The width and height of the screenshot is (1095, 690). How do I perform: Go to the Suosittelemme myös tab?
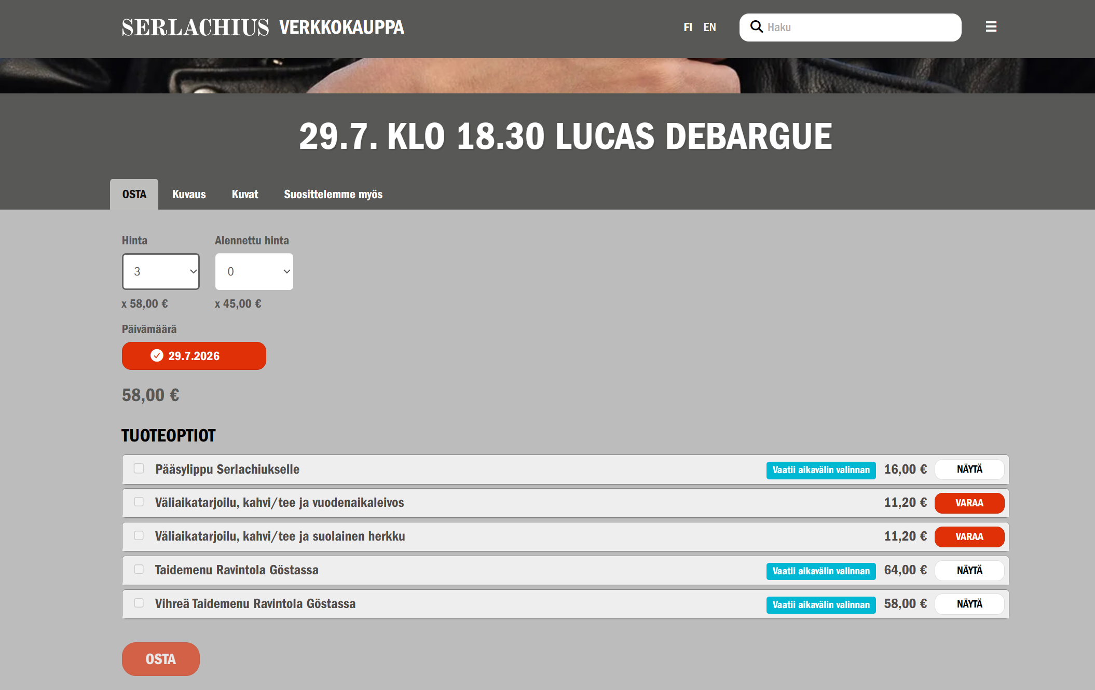click(333, 195)
